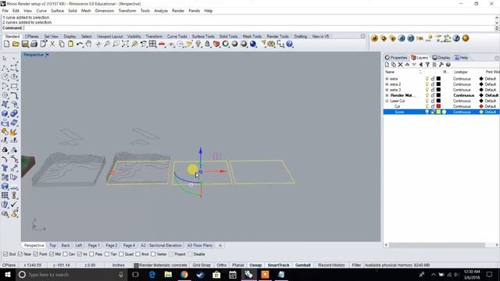
Task: Switch to the Properties panel tab
Action: tap(396, 58)
